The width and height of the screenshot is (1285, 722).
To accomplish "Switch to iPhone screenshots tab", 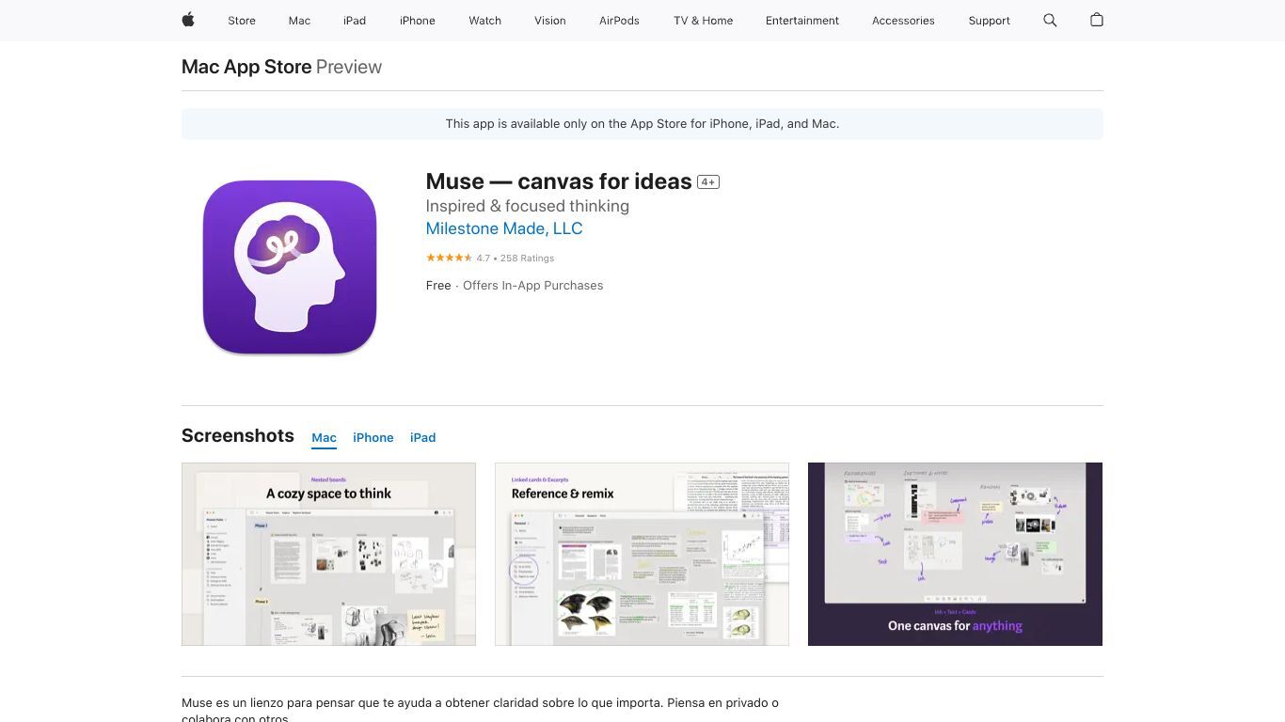I will (x=373, y=438).
